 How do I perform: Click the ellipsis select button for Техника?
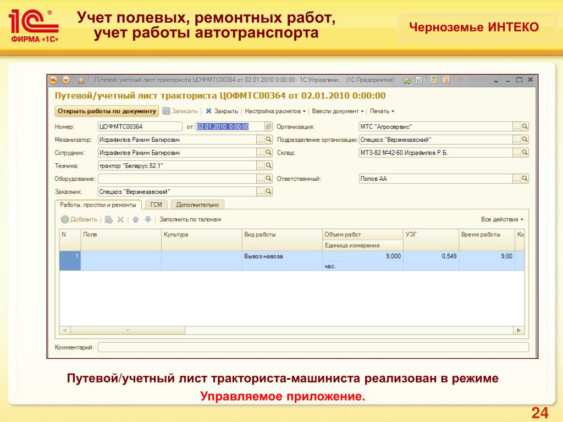pyautogui.click(x=260, y=166)
